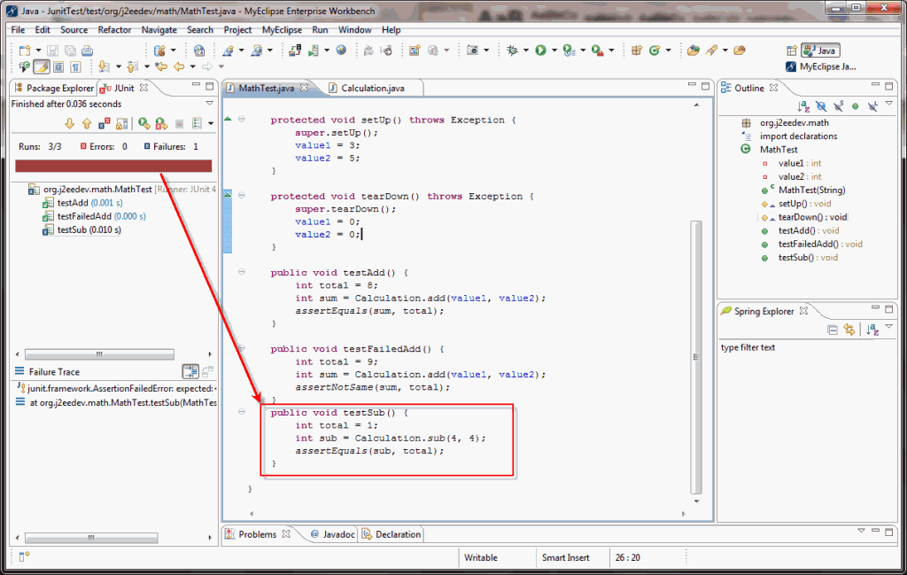
Task: Switch to MyEclipse Ja... perspective
Action: [821, 66]
